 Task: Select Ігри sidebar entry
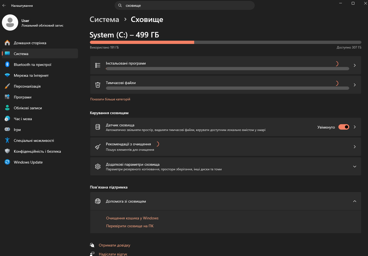tap(40, 130)
